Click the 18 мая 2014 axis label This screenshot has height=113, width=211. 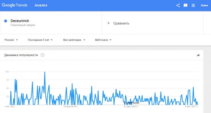pyautogui.click(x=71, y=107)
